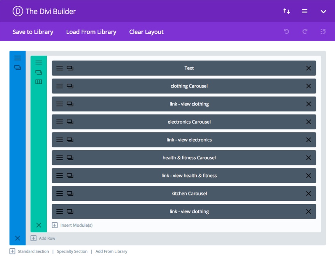Click the redo icon in toolbar
Viewport: 335px width, 259px height.
(x=305, y=32)
